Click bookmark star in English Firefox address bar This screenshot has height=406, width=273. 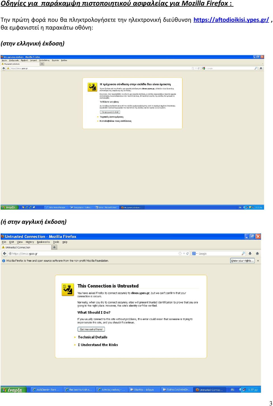180,254
